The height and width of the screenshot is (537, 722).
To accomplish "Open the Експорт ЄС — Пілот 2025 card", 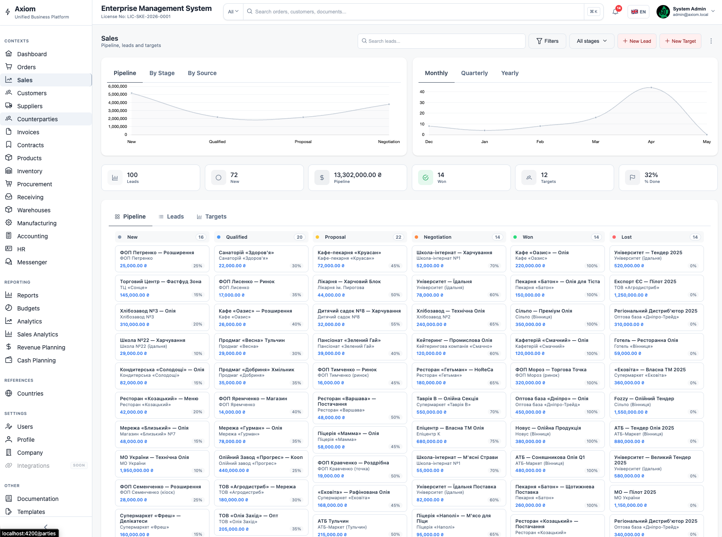I will click(657, 288).
